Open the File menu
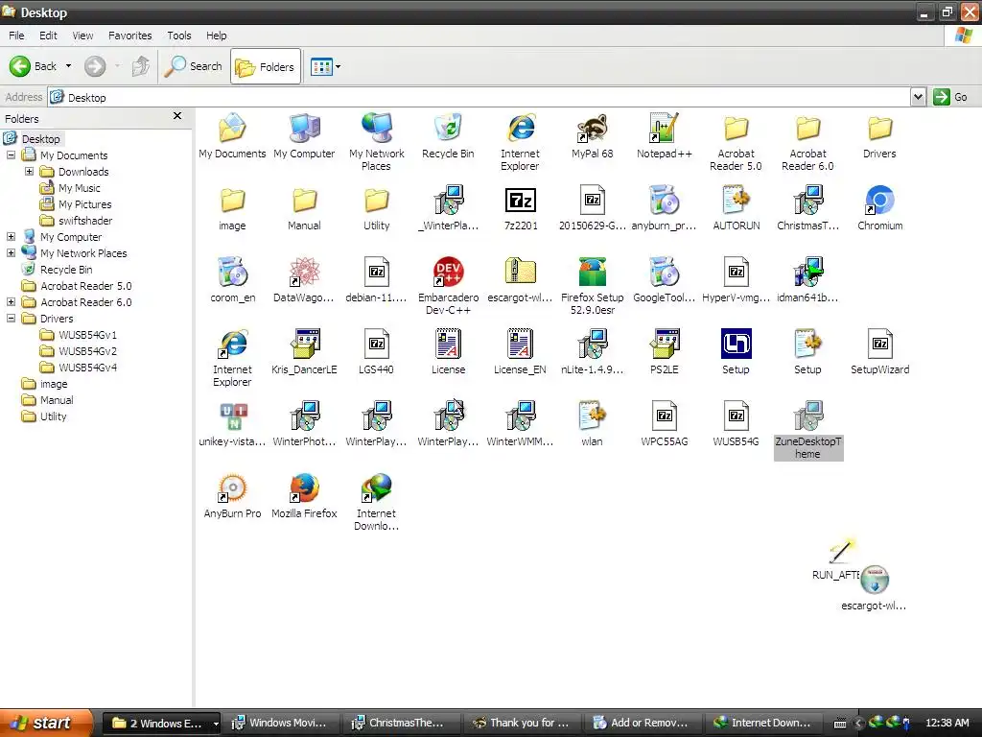This screenshot has height=737, width=982. (16, 36)
